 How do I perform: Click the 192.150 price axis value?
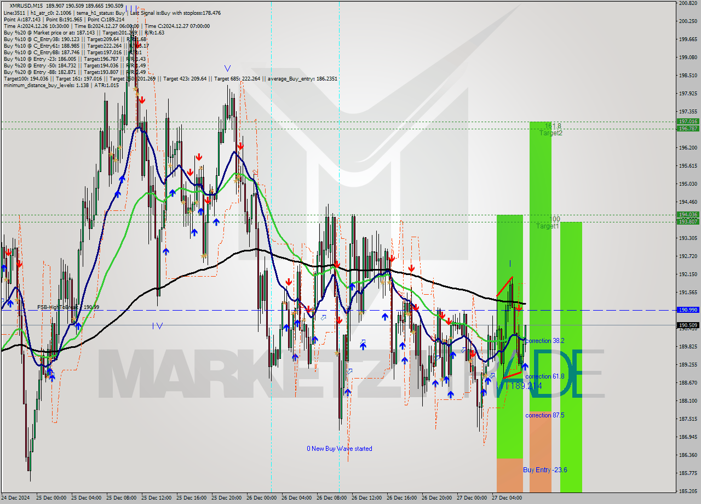point(688,274)
